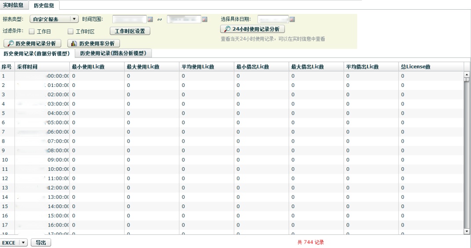Switch to the 实时信息 tab
Viewport: 471px width, 248px height.
click(x=13, y=5)
